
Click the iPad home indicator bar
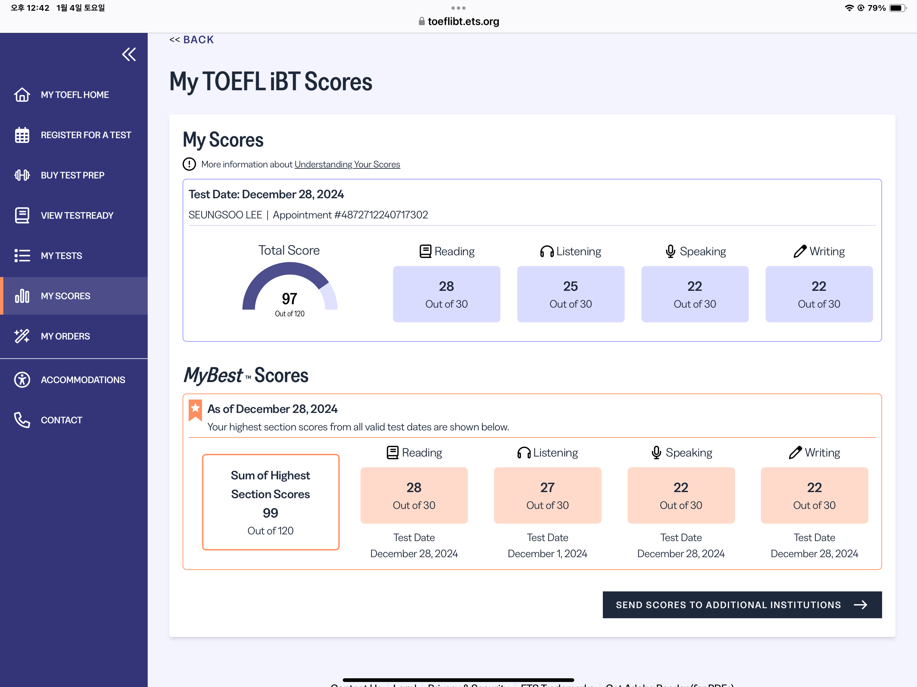click(x=458, y=680)
